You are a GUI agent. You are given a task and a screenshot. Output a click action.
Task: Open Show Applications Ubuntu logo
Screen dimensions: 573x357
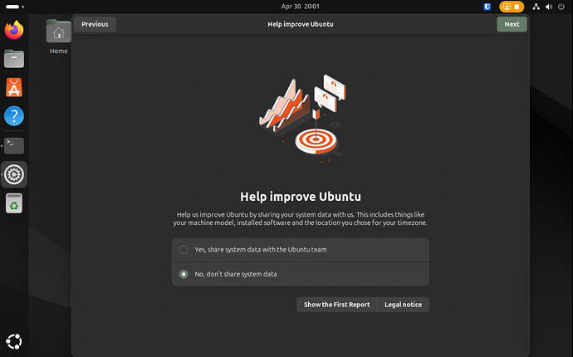(x=14, y=341)
